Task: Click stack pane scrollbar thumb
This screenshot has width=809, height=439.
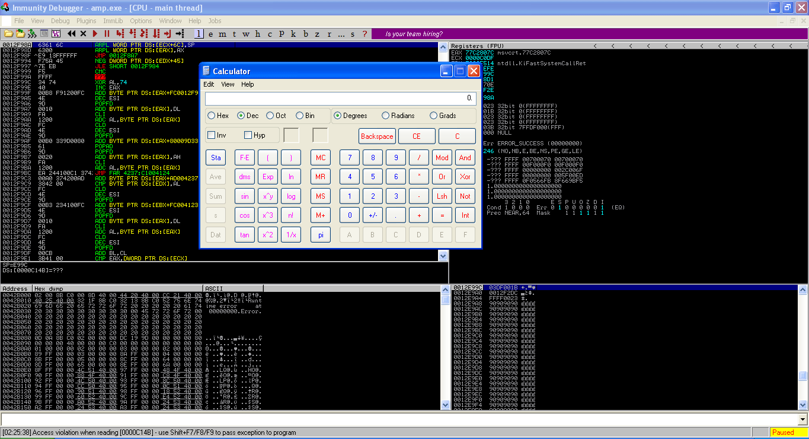Action: 802,376
